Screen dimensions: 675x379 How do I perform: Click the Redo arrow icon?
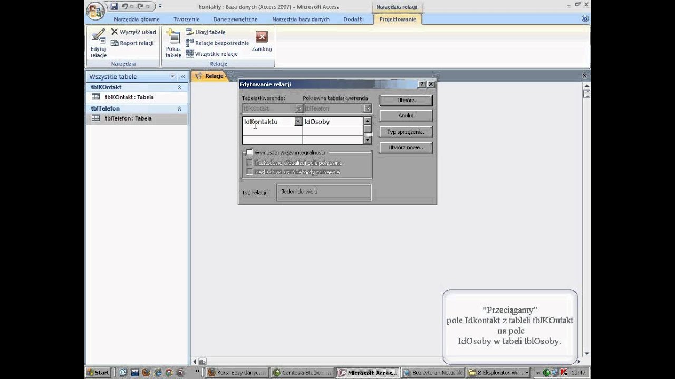(x=140, y=6)
